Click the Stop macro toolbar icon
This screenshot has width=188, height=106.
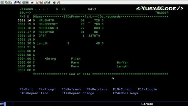(41, 2)
